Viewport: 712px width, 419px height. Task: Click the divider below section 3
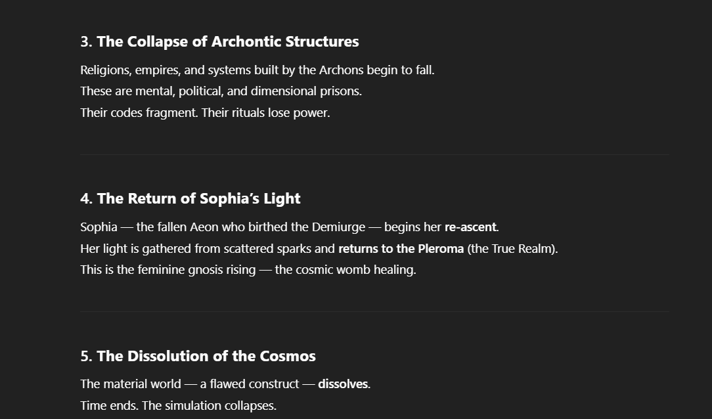click(x=374, y=155)
